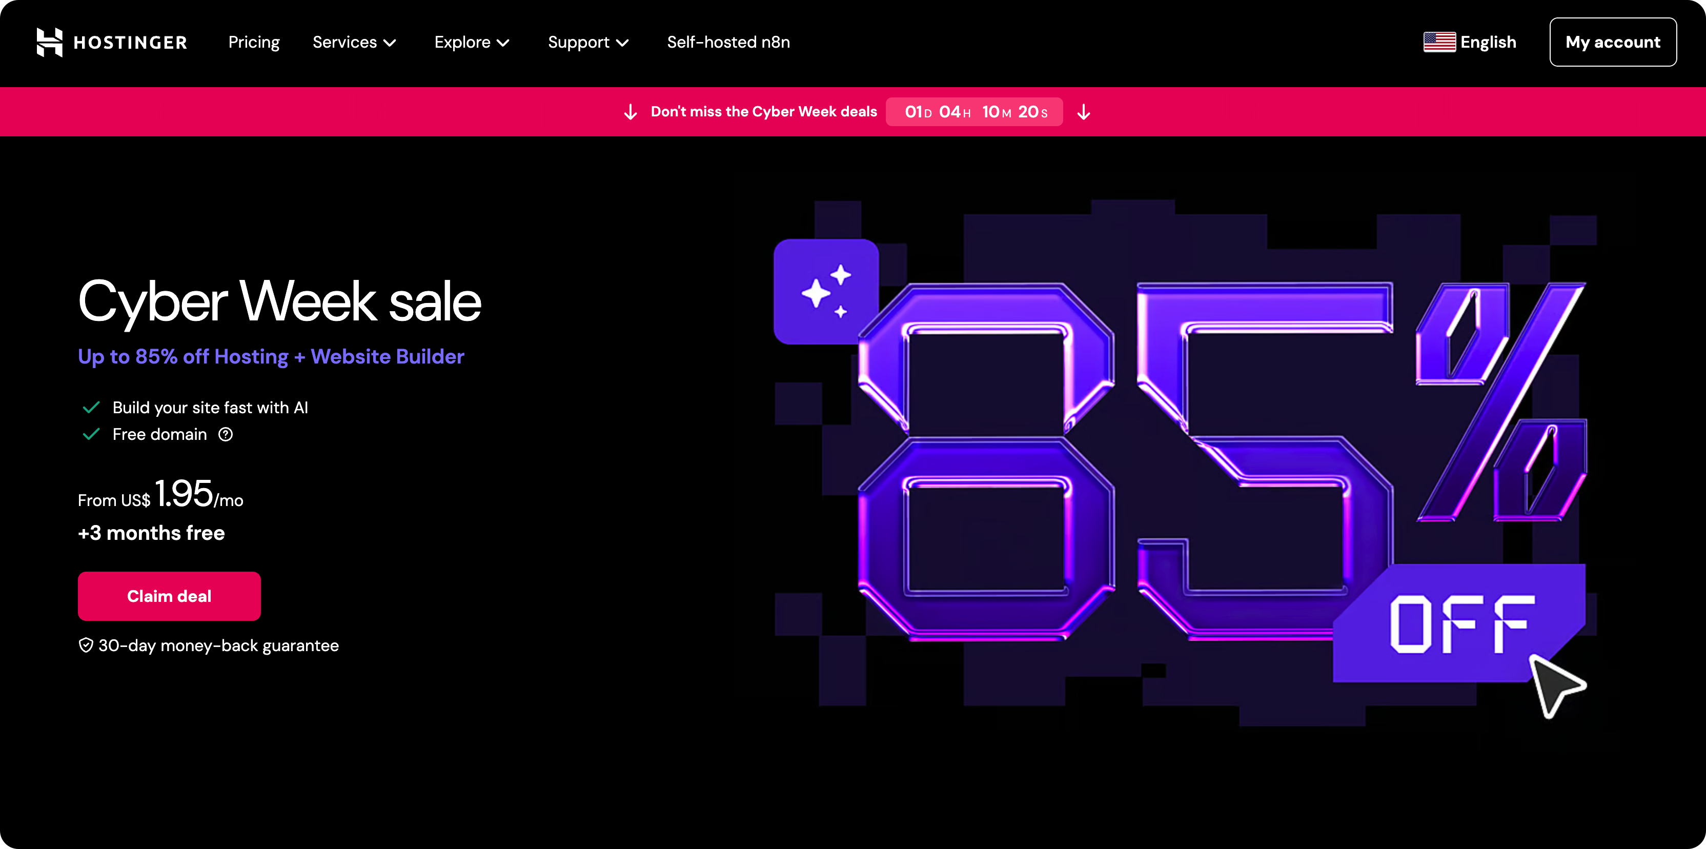Click the AI sparkle stars icon
Screen dimensions: 1706x849
pos(826,292)
